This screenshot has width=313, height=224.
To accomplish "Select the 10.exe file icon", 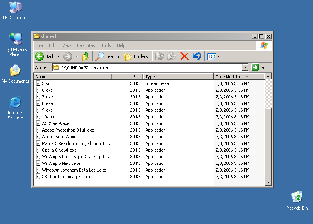I will [38, 117].
